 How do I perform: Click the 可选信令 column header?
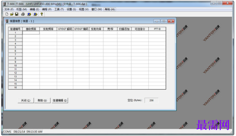tap(140, 29)
